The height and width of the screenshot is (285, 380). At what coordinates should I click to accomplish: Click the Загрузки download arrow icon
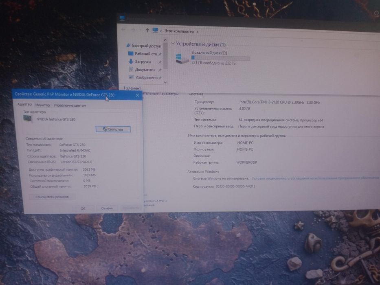[131, 61]
